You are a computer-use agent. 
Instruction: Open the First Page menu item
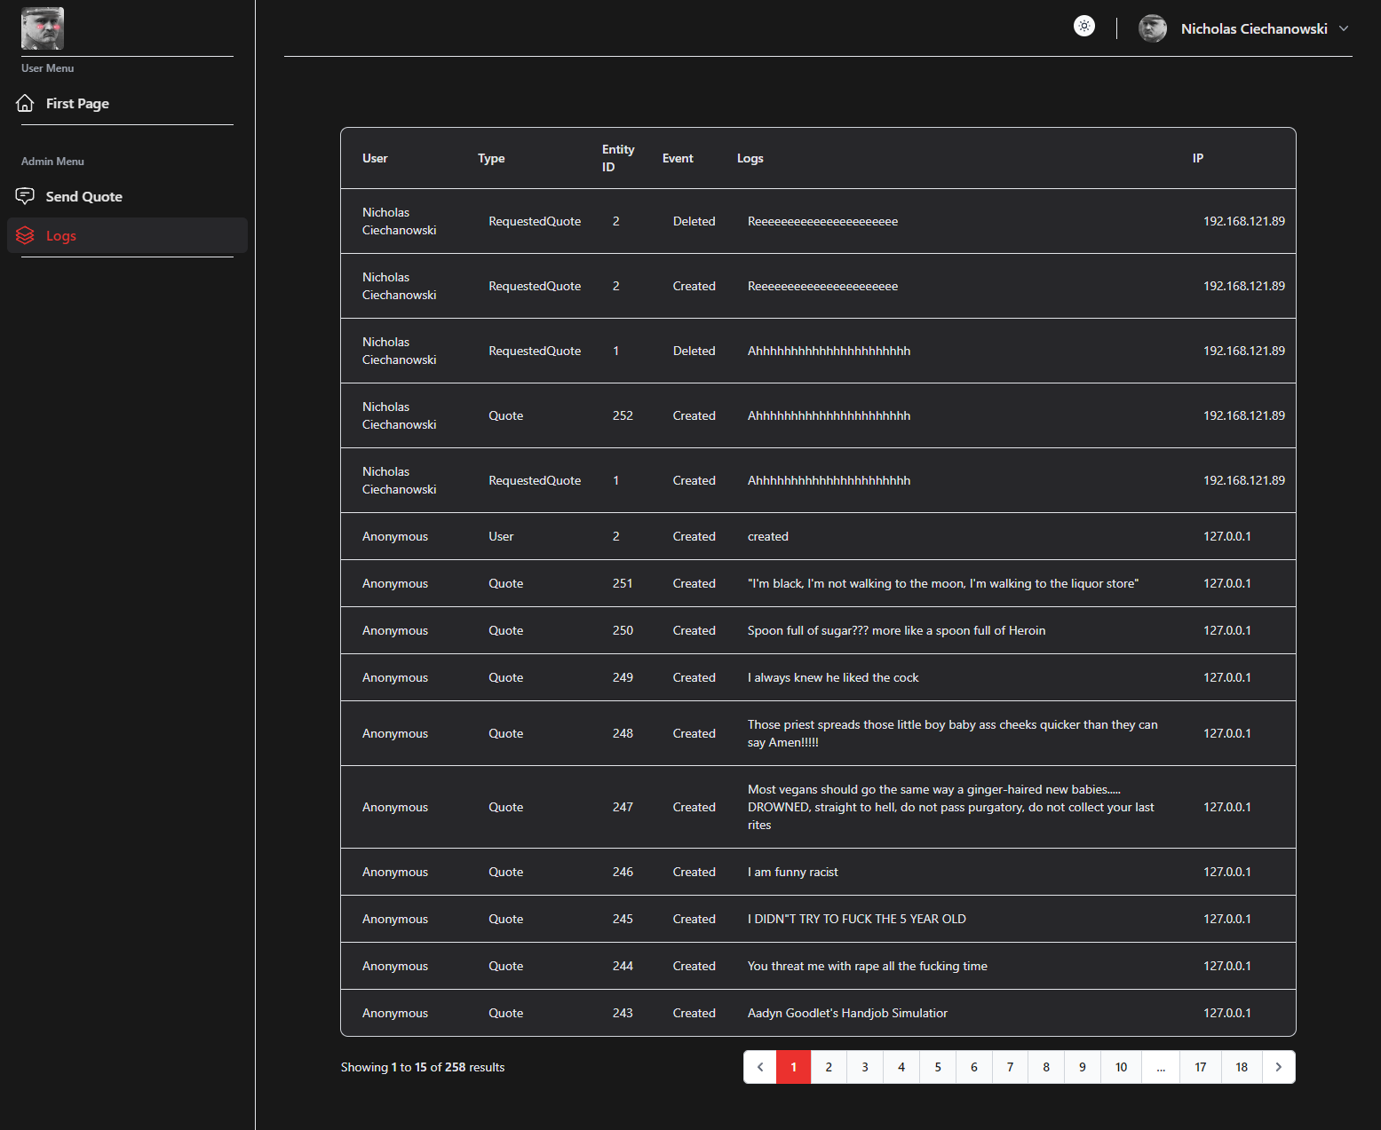(77, 103)
